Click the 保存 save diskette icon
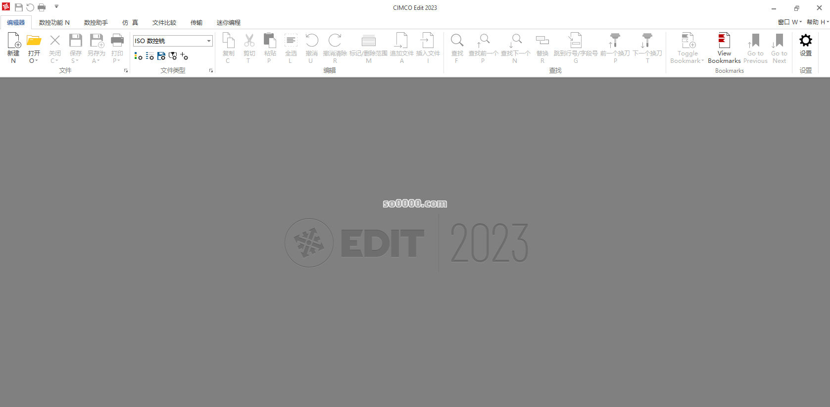Viewport: 830px width, 407px height. coord(76,41)
